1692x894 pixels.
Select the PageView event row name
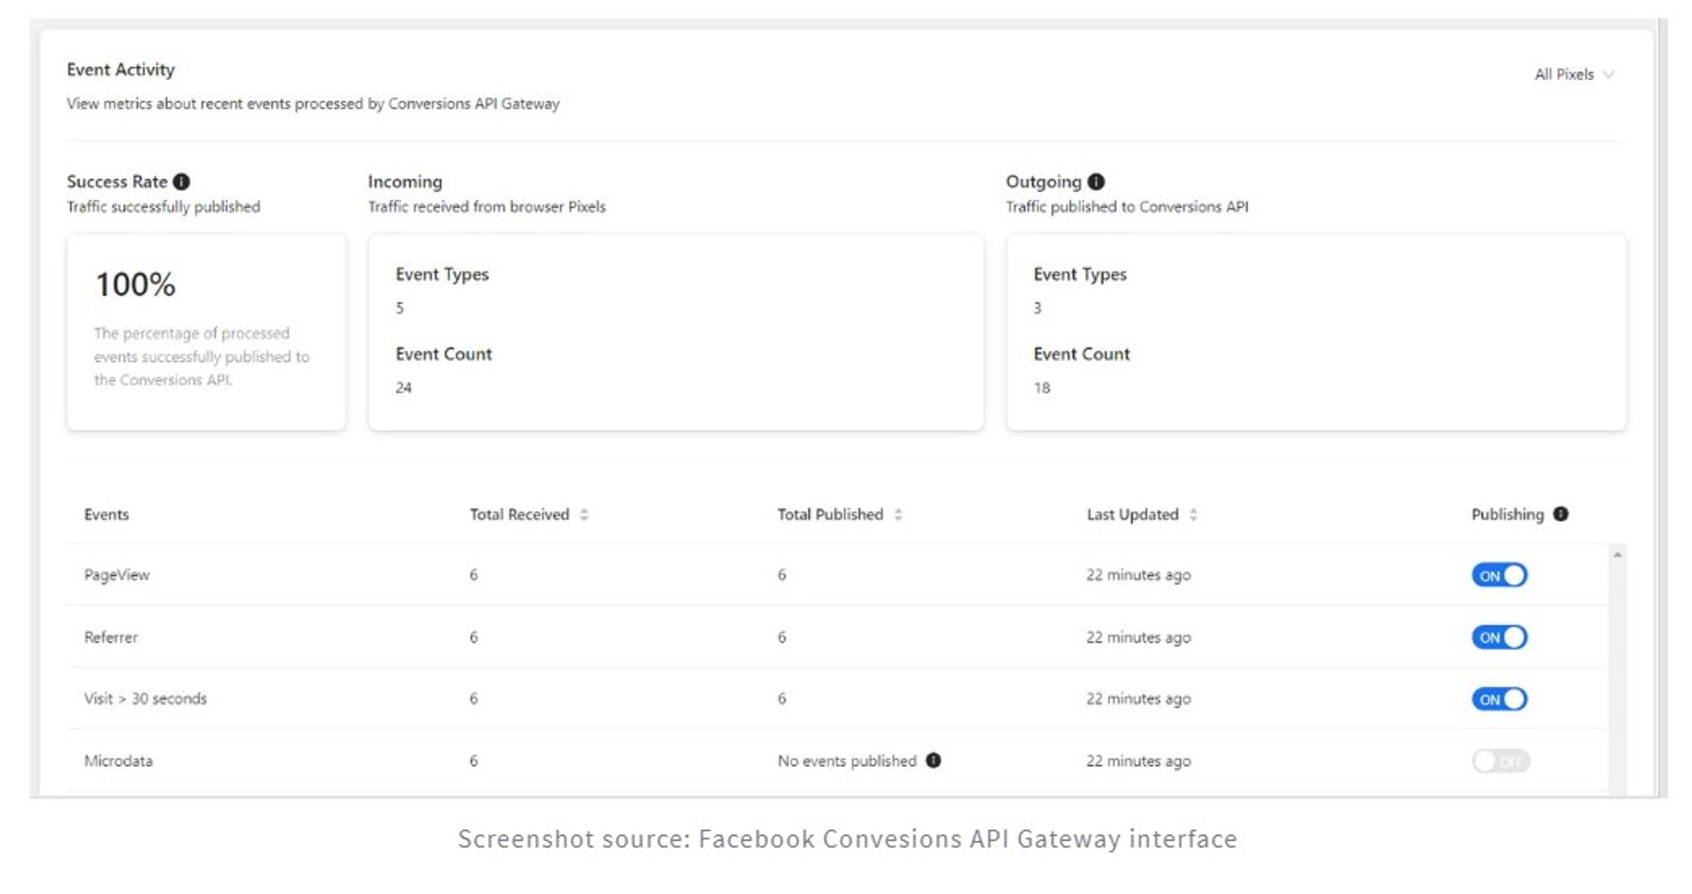coord(117,575)
